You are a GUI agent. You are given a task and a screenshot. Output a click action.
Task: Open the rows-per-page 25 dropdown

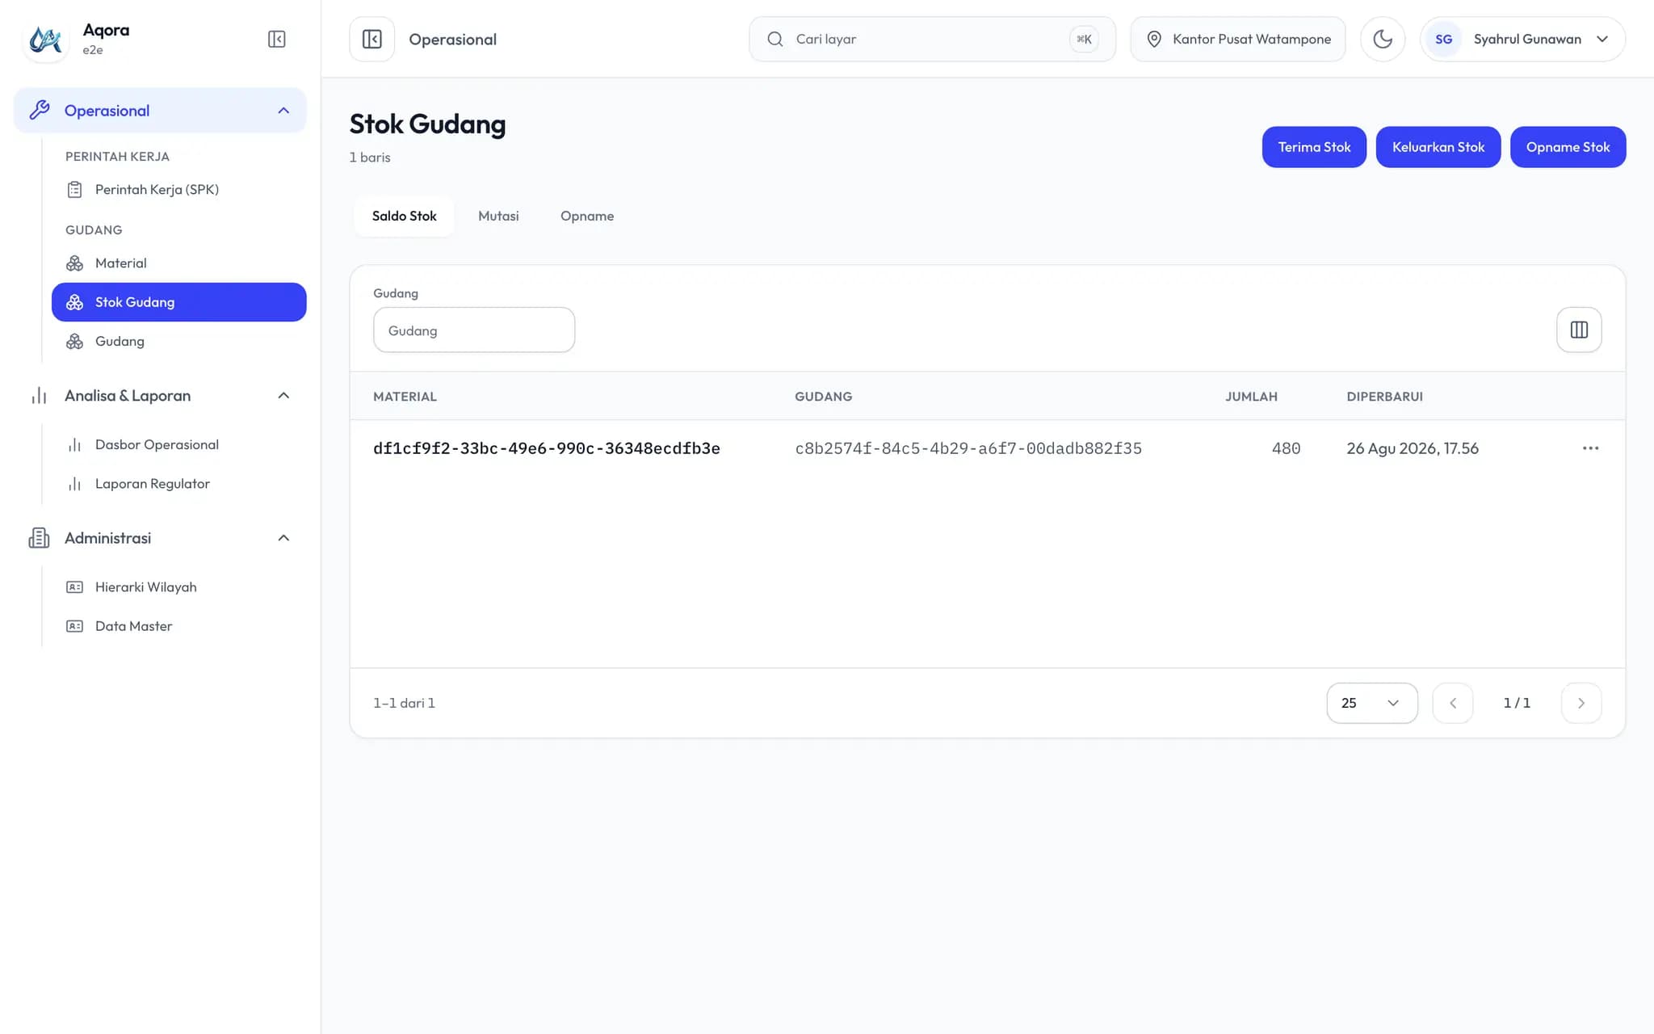pyautogui.click(x=1371, y=703)
